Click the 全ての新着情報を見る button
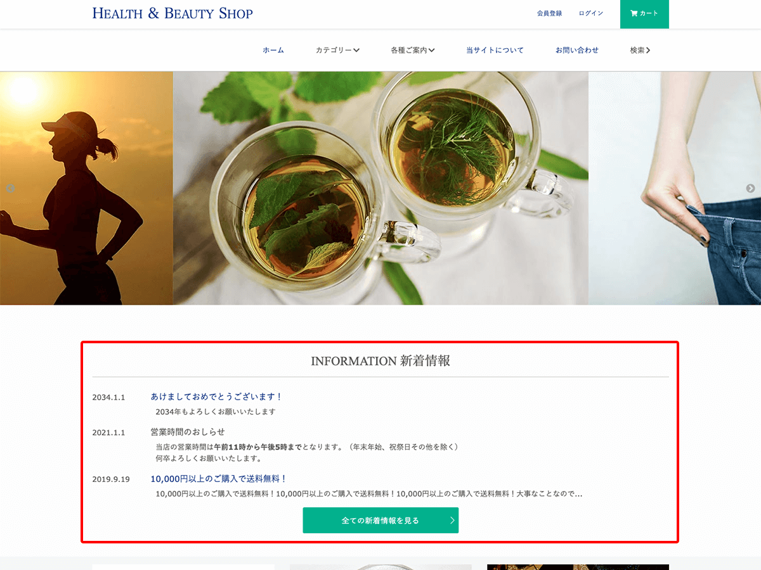This screenshot has height=570, width=761. pos(380,520)
